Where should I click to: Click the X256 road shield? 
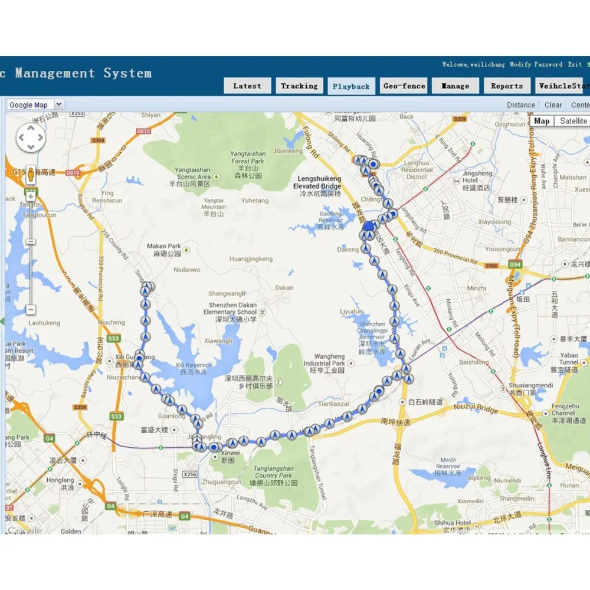coord(189,474)
